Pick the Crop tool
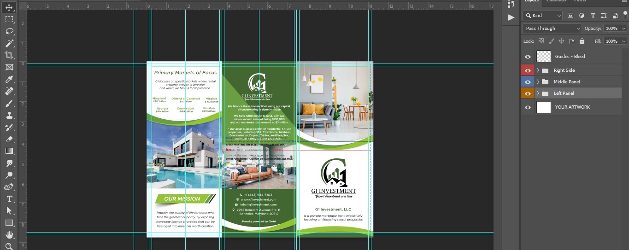Viewport: 629px width, 250px height. (9, 55)
